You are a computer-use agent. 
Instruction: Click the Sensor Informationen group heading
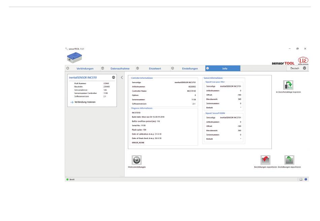(213, 78)
